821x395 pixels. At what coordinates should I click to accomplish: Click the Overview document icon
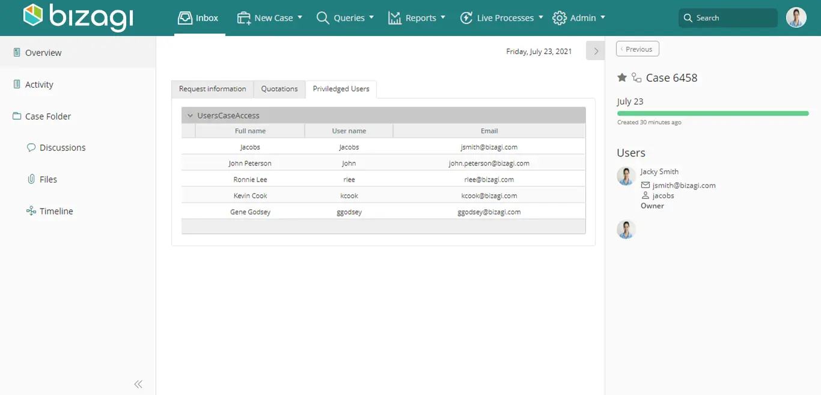point(17,52)
